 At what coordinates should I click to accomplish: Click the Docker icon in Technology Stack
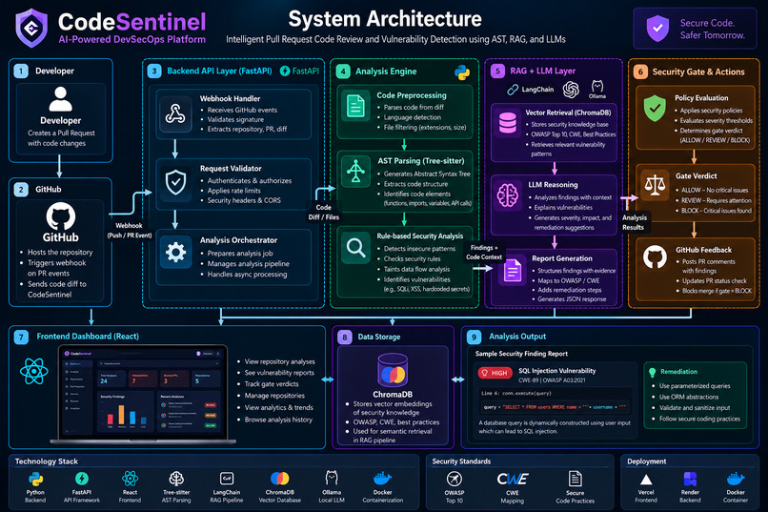[382, 479]
